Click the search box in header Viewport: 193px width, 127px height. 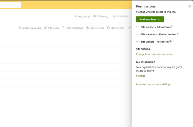(10, 5)
